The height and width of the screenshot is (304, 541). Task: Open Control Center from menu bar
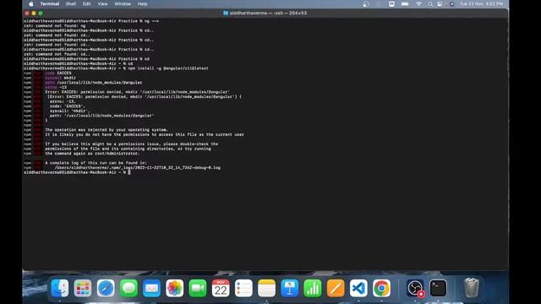[x=440, y=4]
